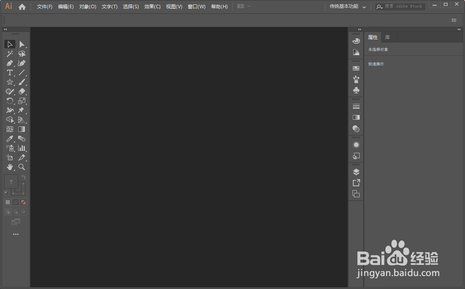Pick the Eraser tool

point(22,91)
